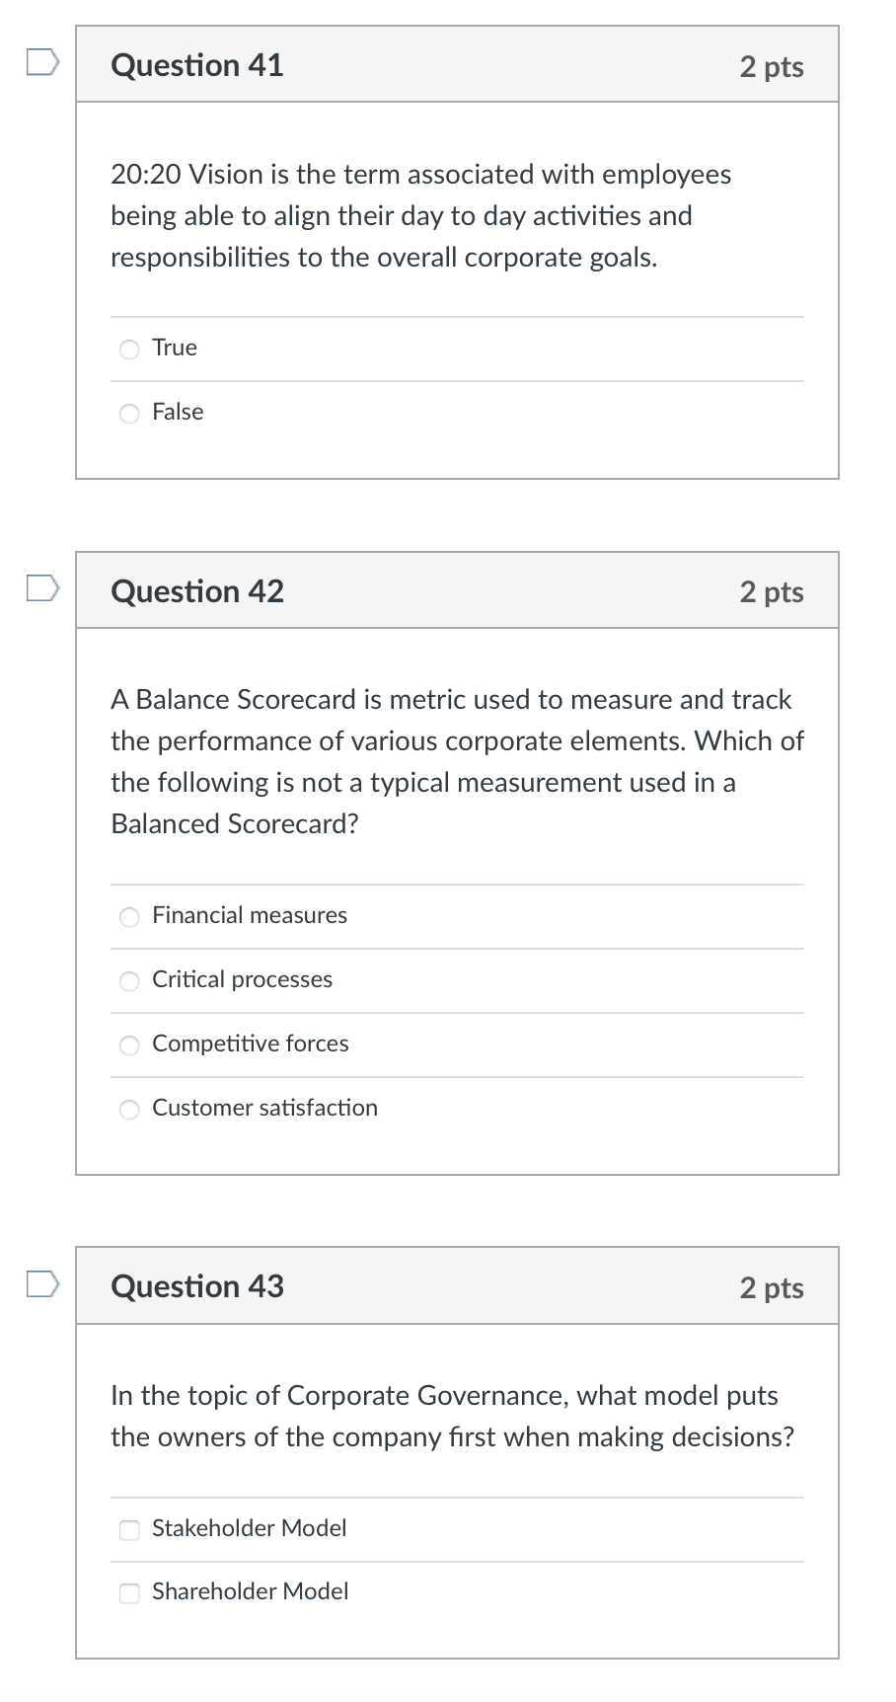The height and width of the screenshot is (1702, 896).
Task: Flag Question 41 with bookmark icon
Action: coord(42,63)
